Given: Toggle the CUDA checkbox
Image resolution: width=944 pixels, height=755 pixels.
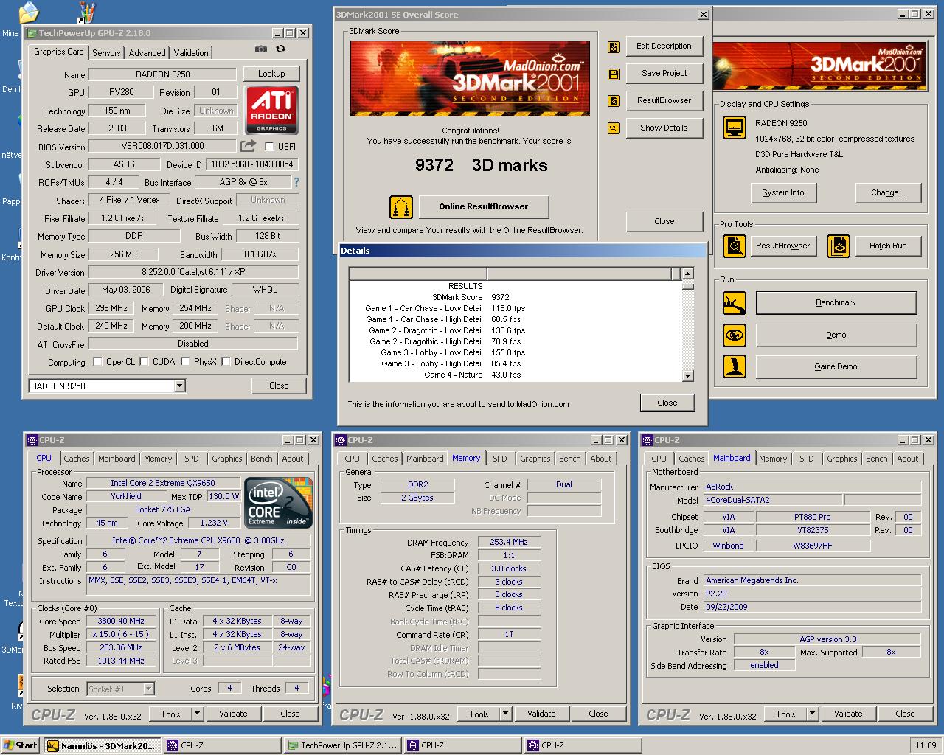Looking at the screenshot, I should click(x=145, y=362).
